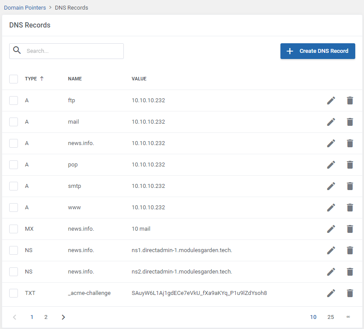Delete the _acme-challenge TXT record

[x=350, y=293]
